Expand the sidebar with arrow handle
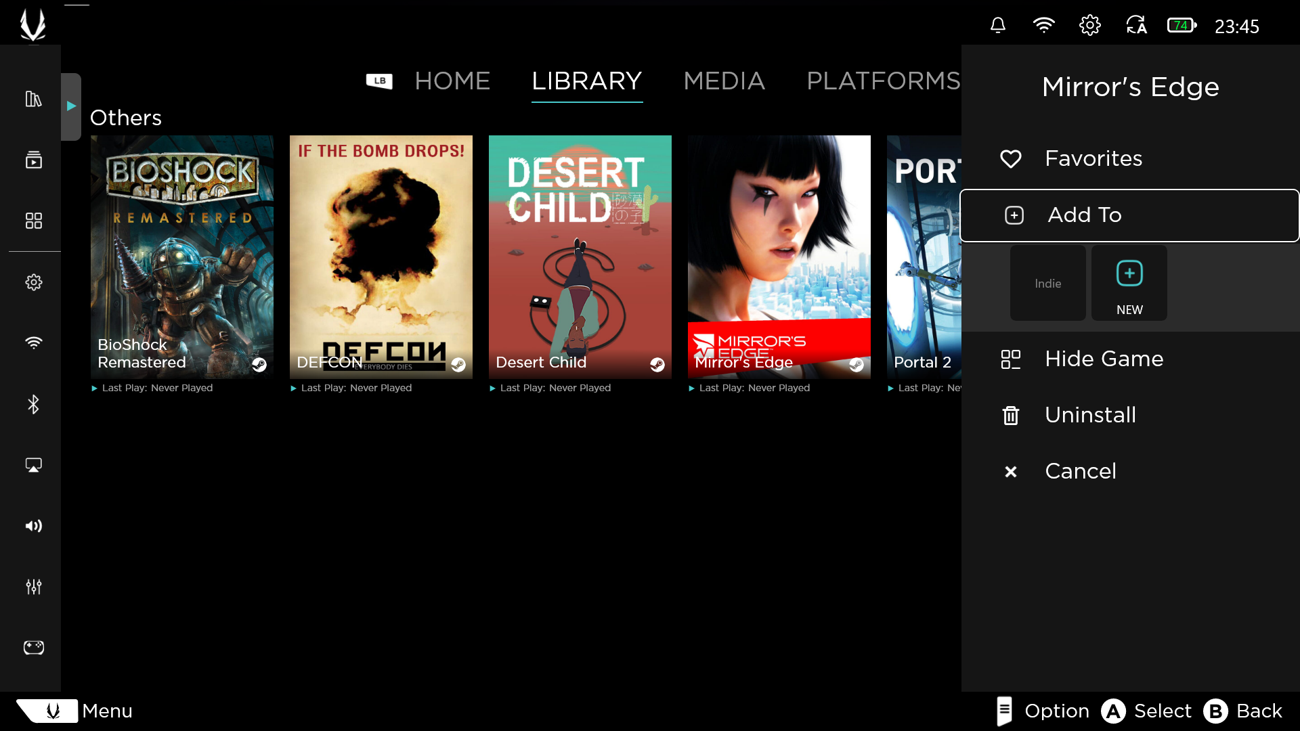The image size is (1300, 731). tap(71, 106)
